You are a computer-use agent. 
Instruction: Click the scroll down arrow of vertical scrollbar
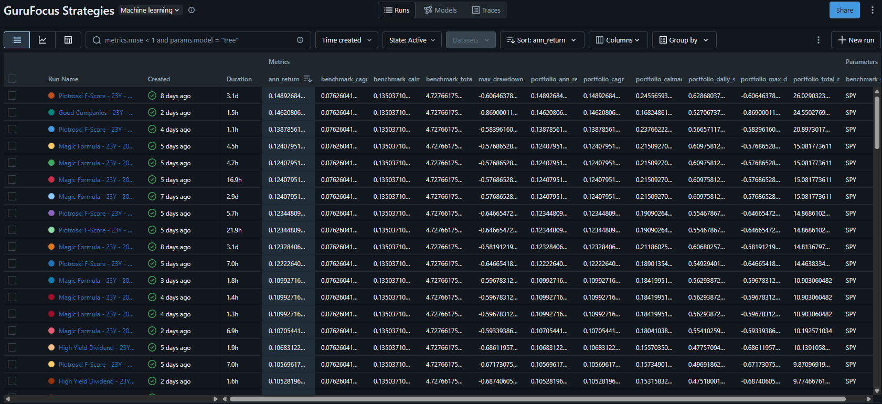(877, 391)
